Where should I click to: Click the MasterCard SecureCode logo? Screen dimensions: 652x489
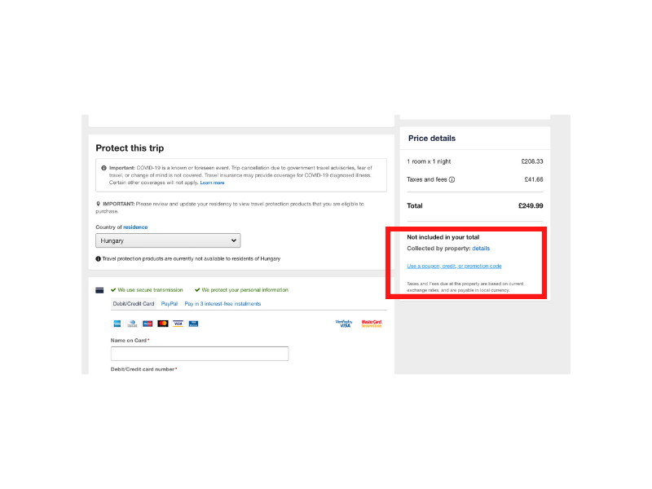(372, 324)
